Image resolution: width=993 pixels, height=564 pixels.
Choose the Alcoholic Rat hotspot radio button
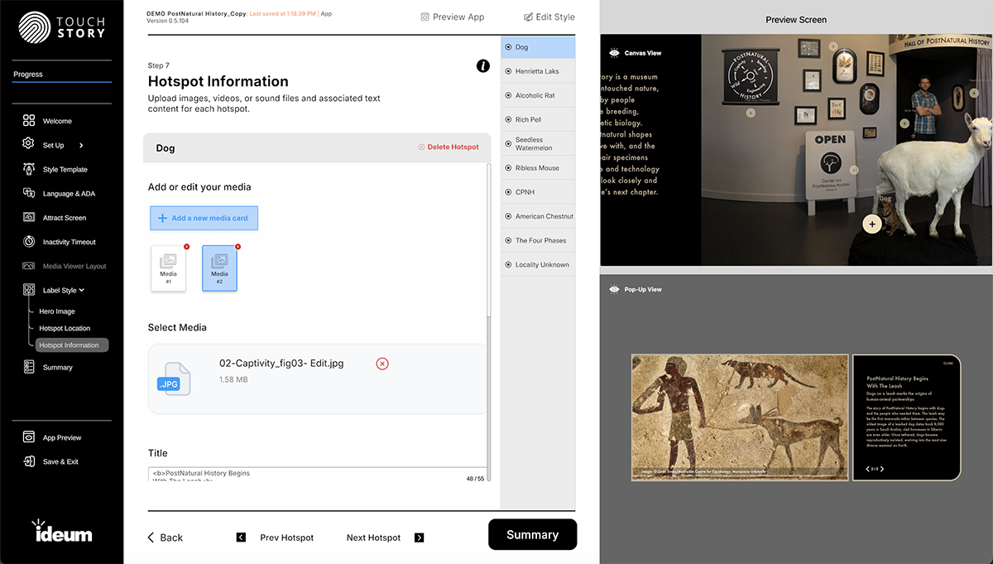click(x=509, y=95)
